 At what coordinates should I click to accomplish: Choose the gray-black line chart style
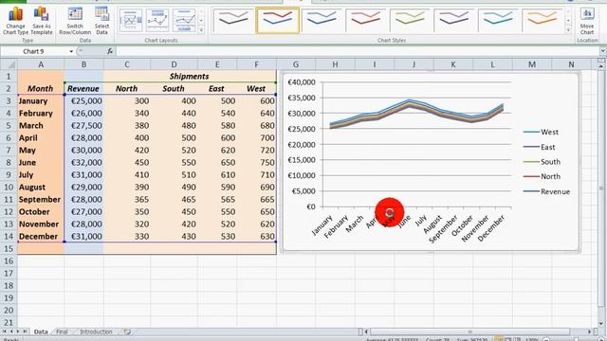233,19
